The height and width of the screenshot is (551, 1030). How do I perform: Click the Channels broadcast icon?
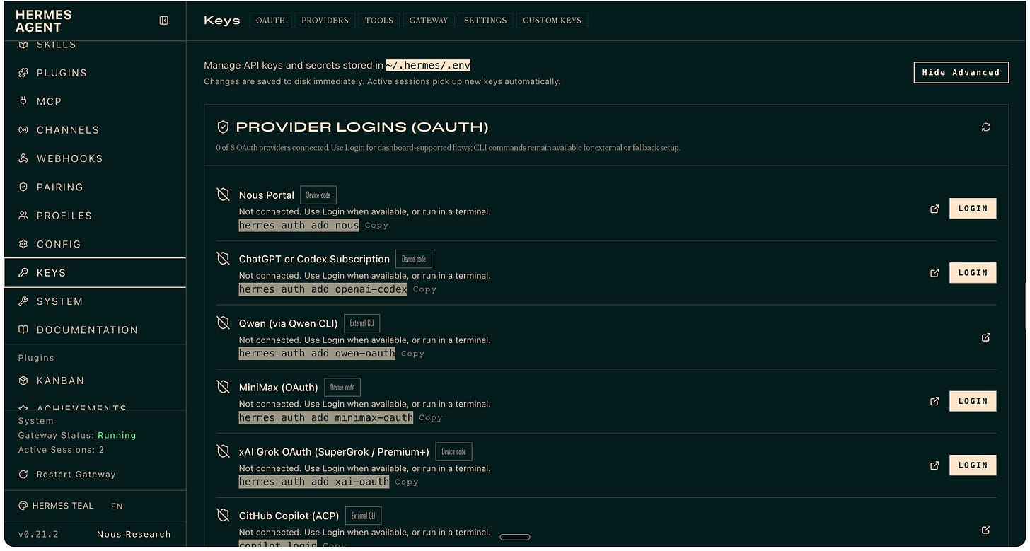click(x=23, y=130)
